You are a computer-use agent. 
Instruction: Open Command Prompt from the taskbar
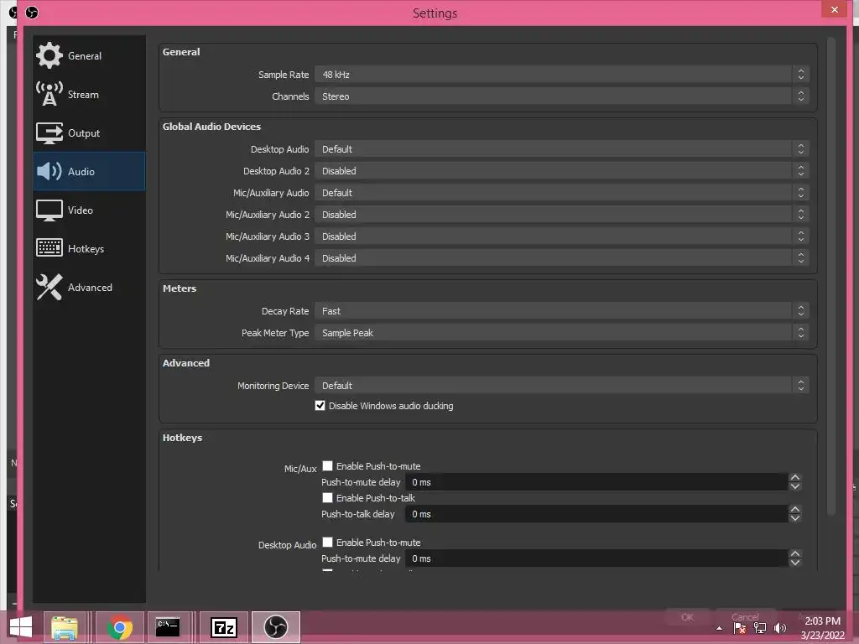[168, 627]
